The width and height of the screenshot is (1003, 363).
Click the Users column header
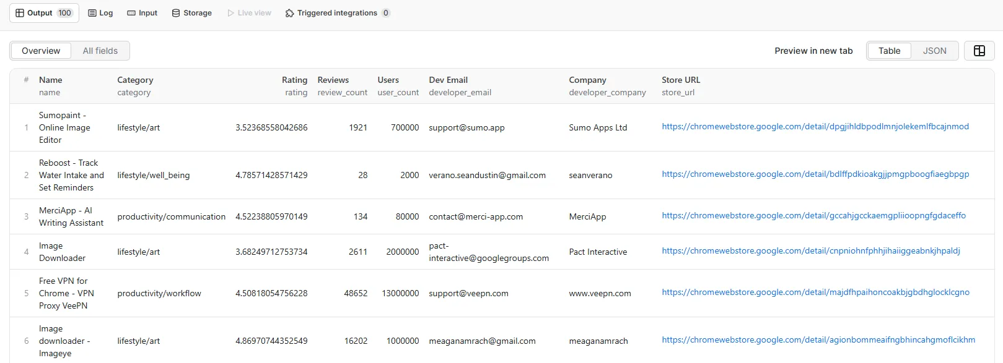(x=388, y=80)
